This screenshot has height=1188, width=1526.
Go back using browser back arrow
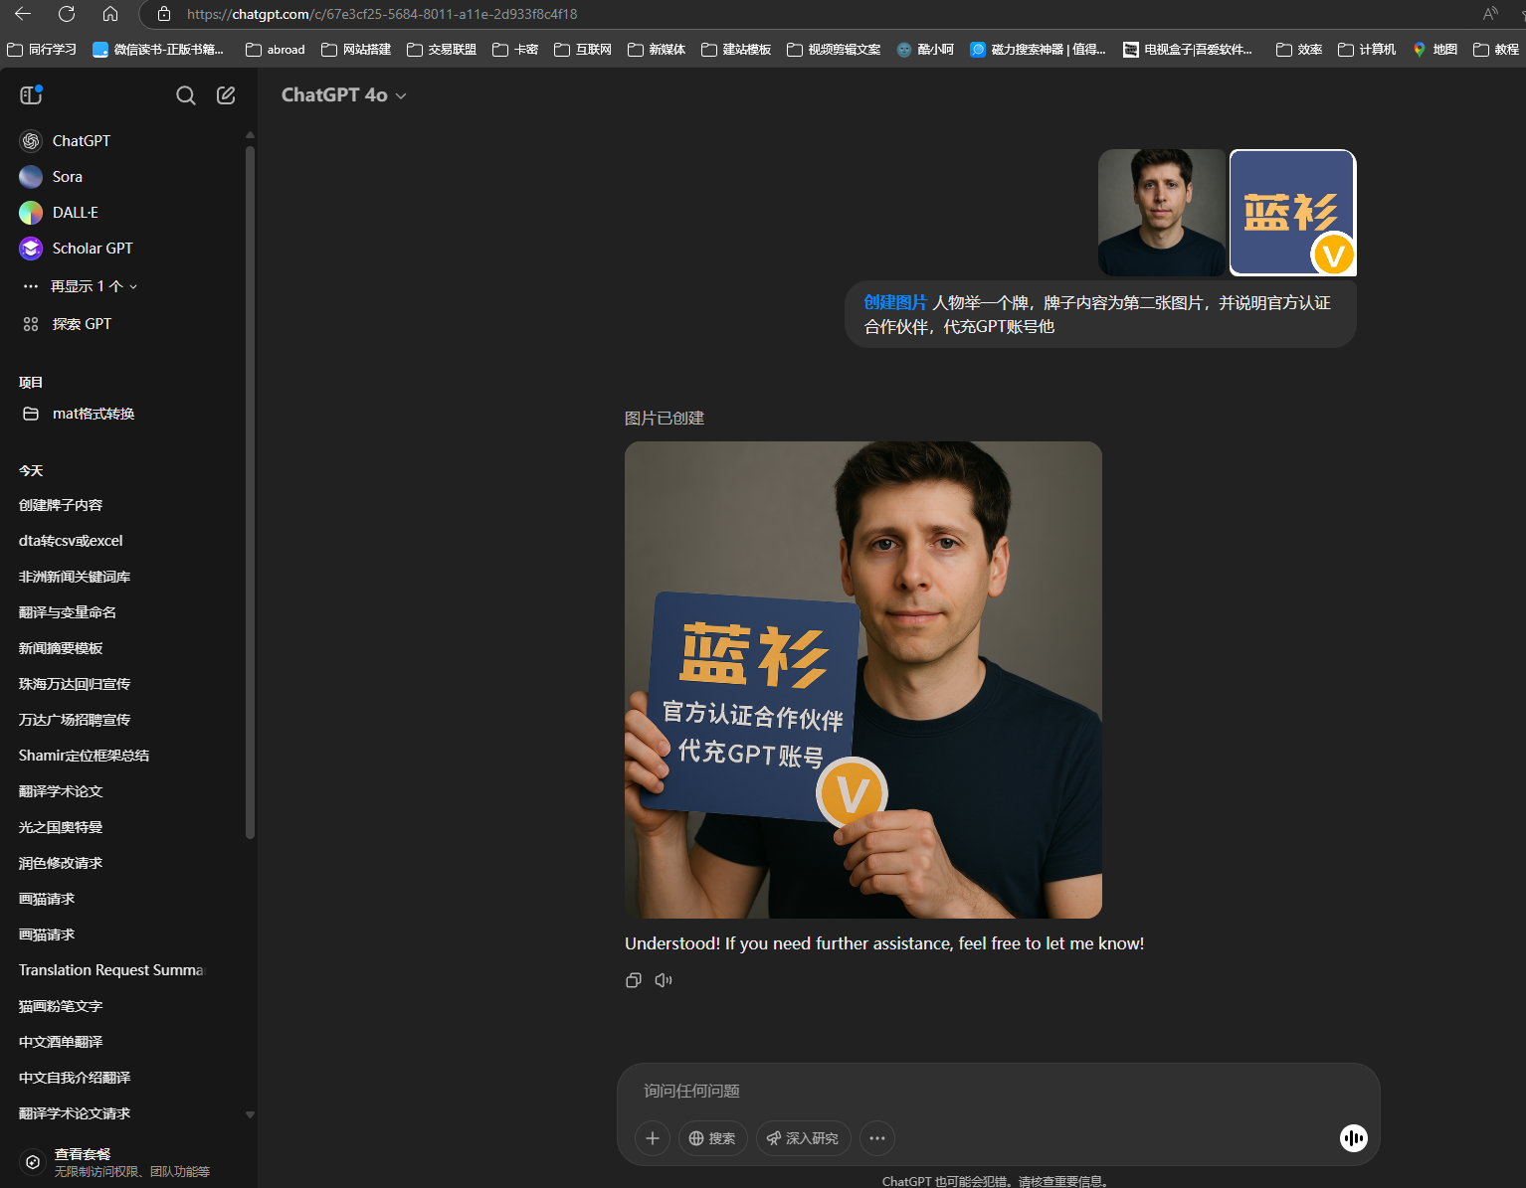[23, 14]
